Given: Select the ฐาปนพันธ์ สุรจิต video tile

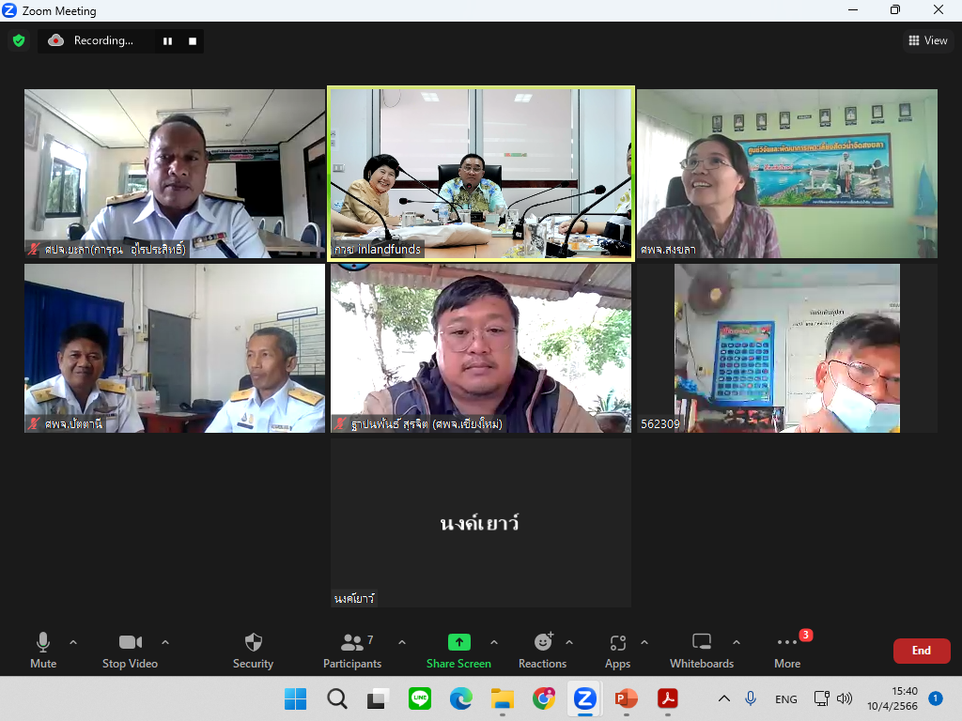Looking at the screenshot, I should 481,348.
